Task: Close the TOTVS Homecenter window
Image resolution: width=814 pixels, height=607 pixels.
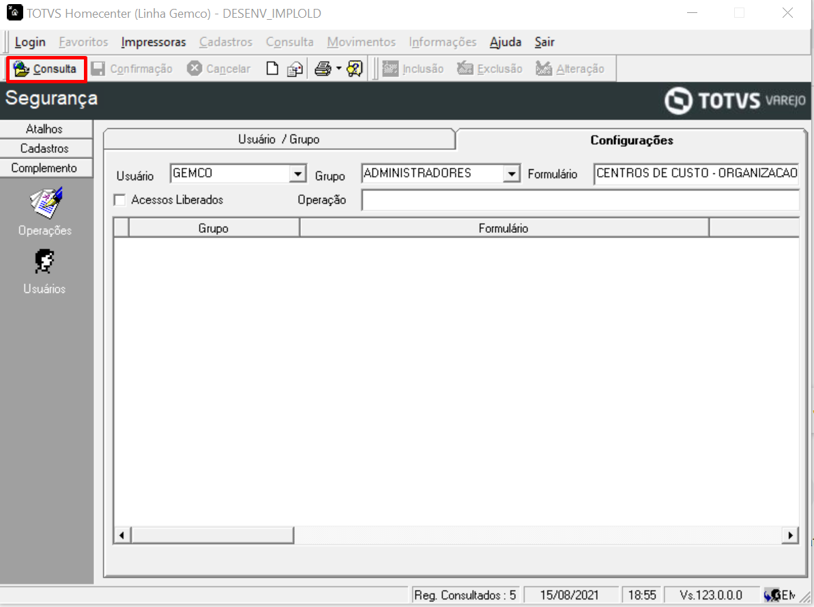Action: [787, 13]
